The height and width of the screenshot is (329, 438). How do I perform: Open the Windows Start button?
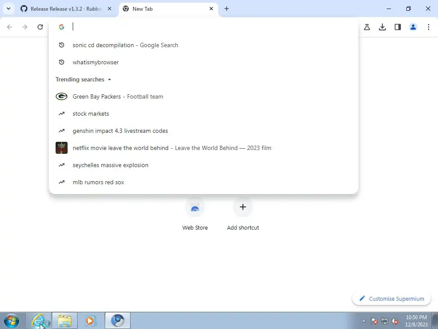[x=11, y=320]
